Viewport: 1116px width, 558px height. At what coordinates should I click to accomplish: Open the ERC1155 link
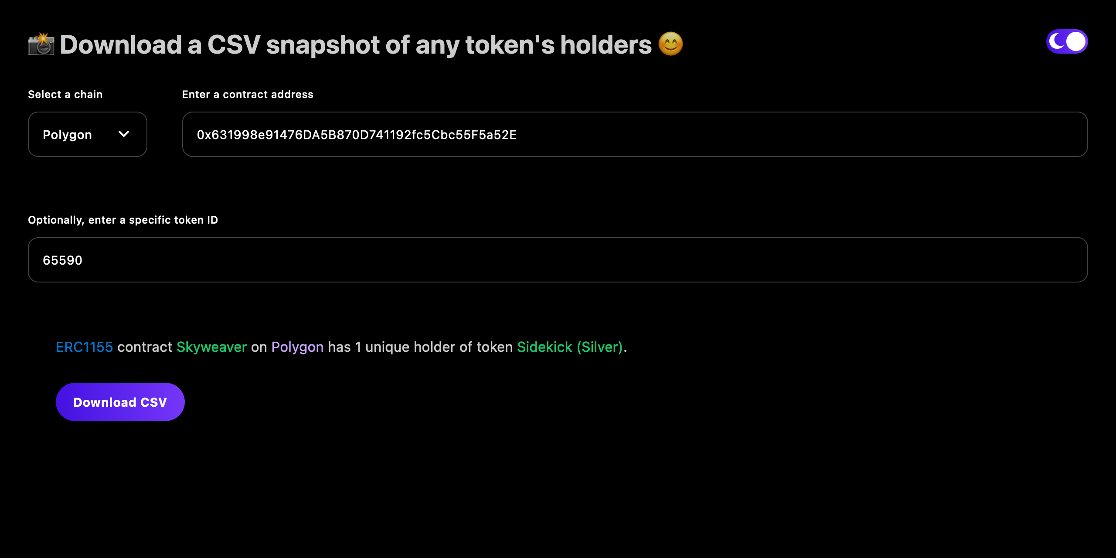[84, 347]
